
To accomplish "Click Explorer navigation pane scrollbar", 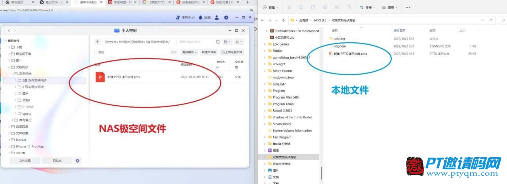I will pyautogui.click(x=322, y=173).
